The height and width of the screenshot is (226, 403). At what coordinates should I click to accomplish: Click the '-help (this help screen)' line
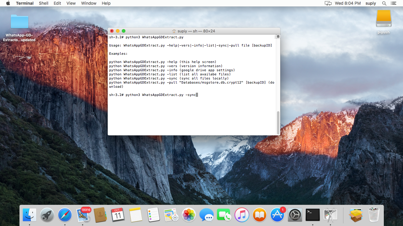click(163, 62)
